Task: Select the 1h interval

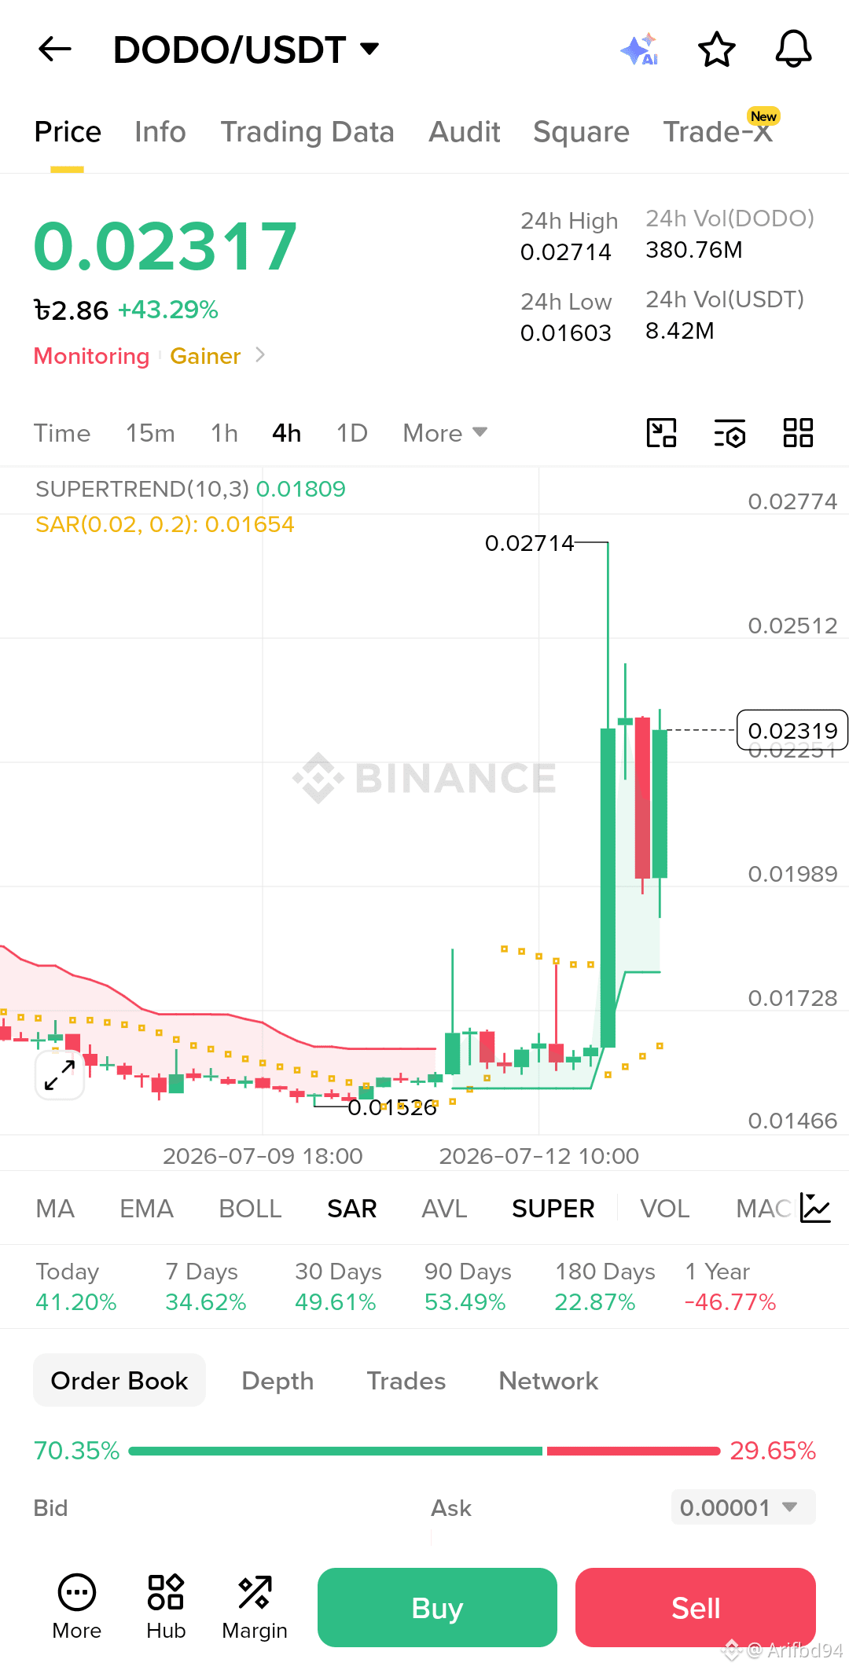Action: (224, 433)
